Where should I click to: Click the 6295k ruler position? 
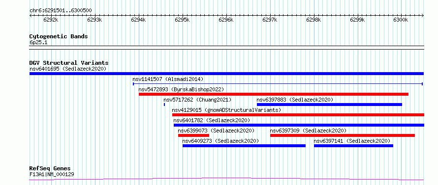[x=182, y=20]
